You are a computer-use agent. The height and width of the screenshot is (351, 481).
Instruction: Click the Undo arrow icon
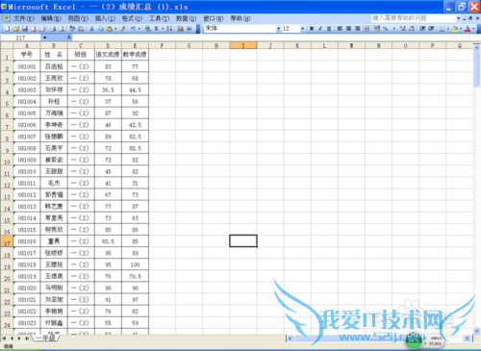[133, 29]
